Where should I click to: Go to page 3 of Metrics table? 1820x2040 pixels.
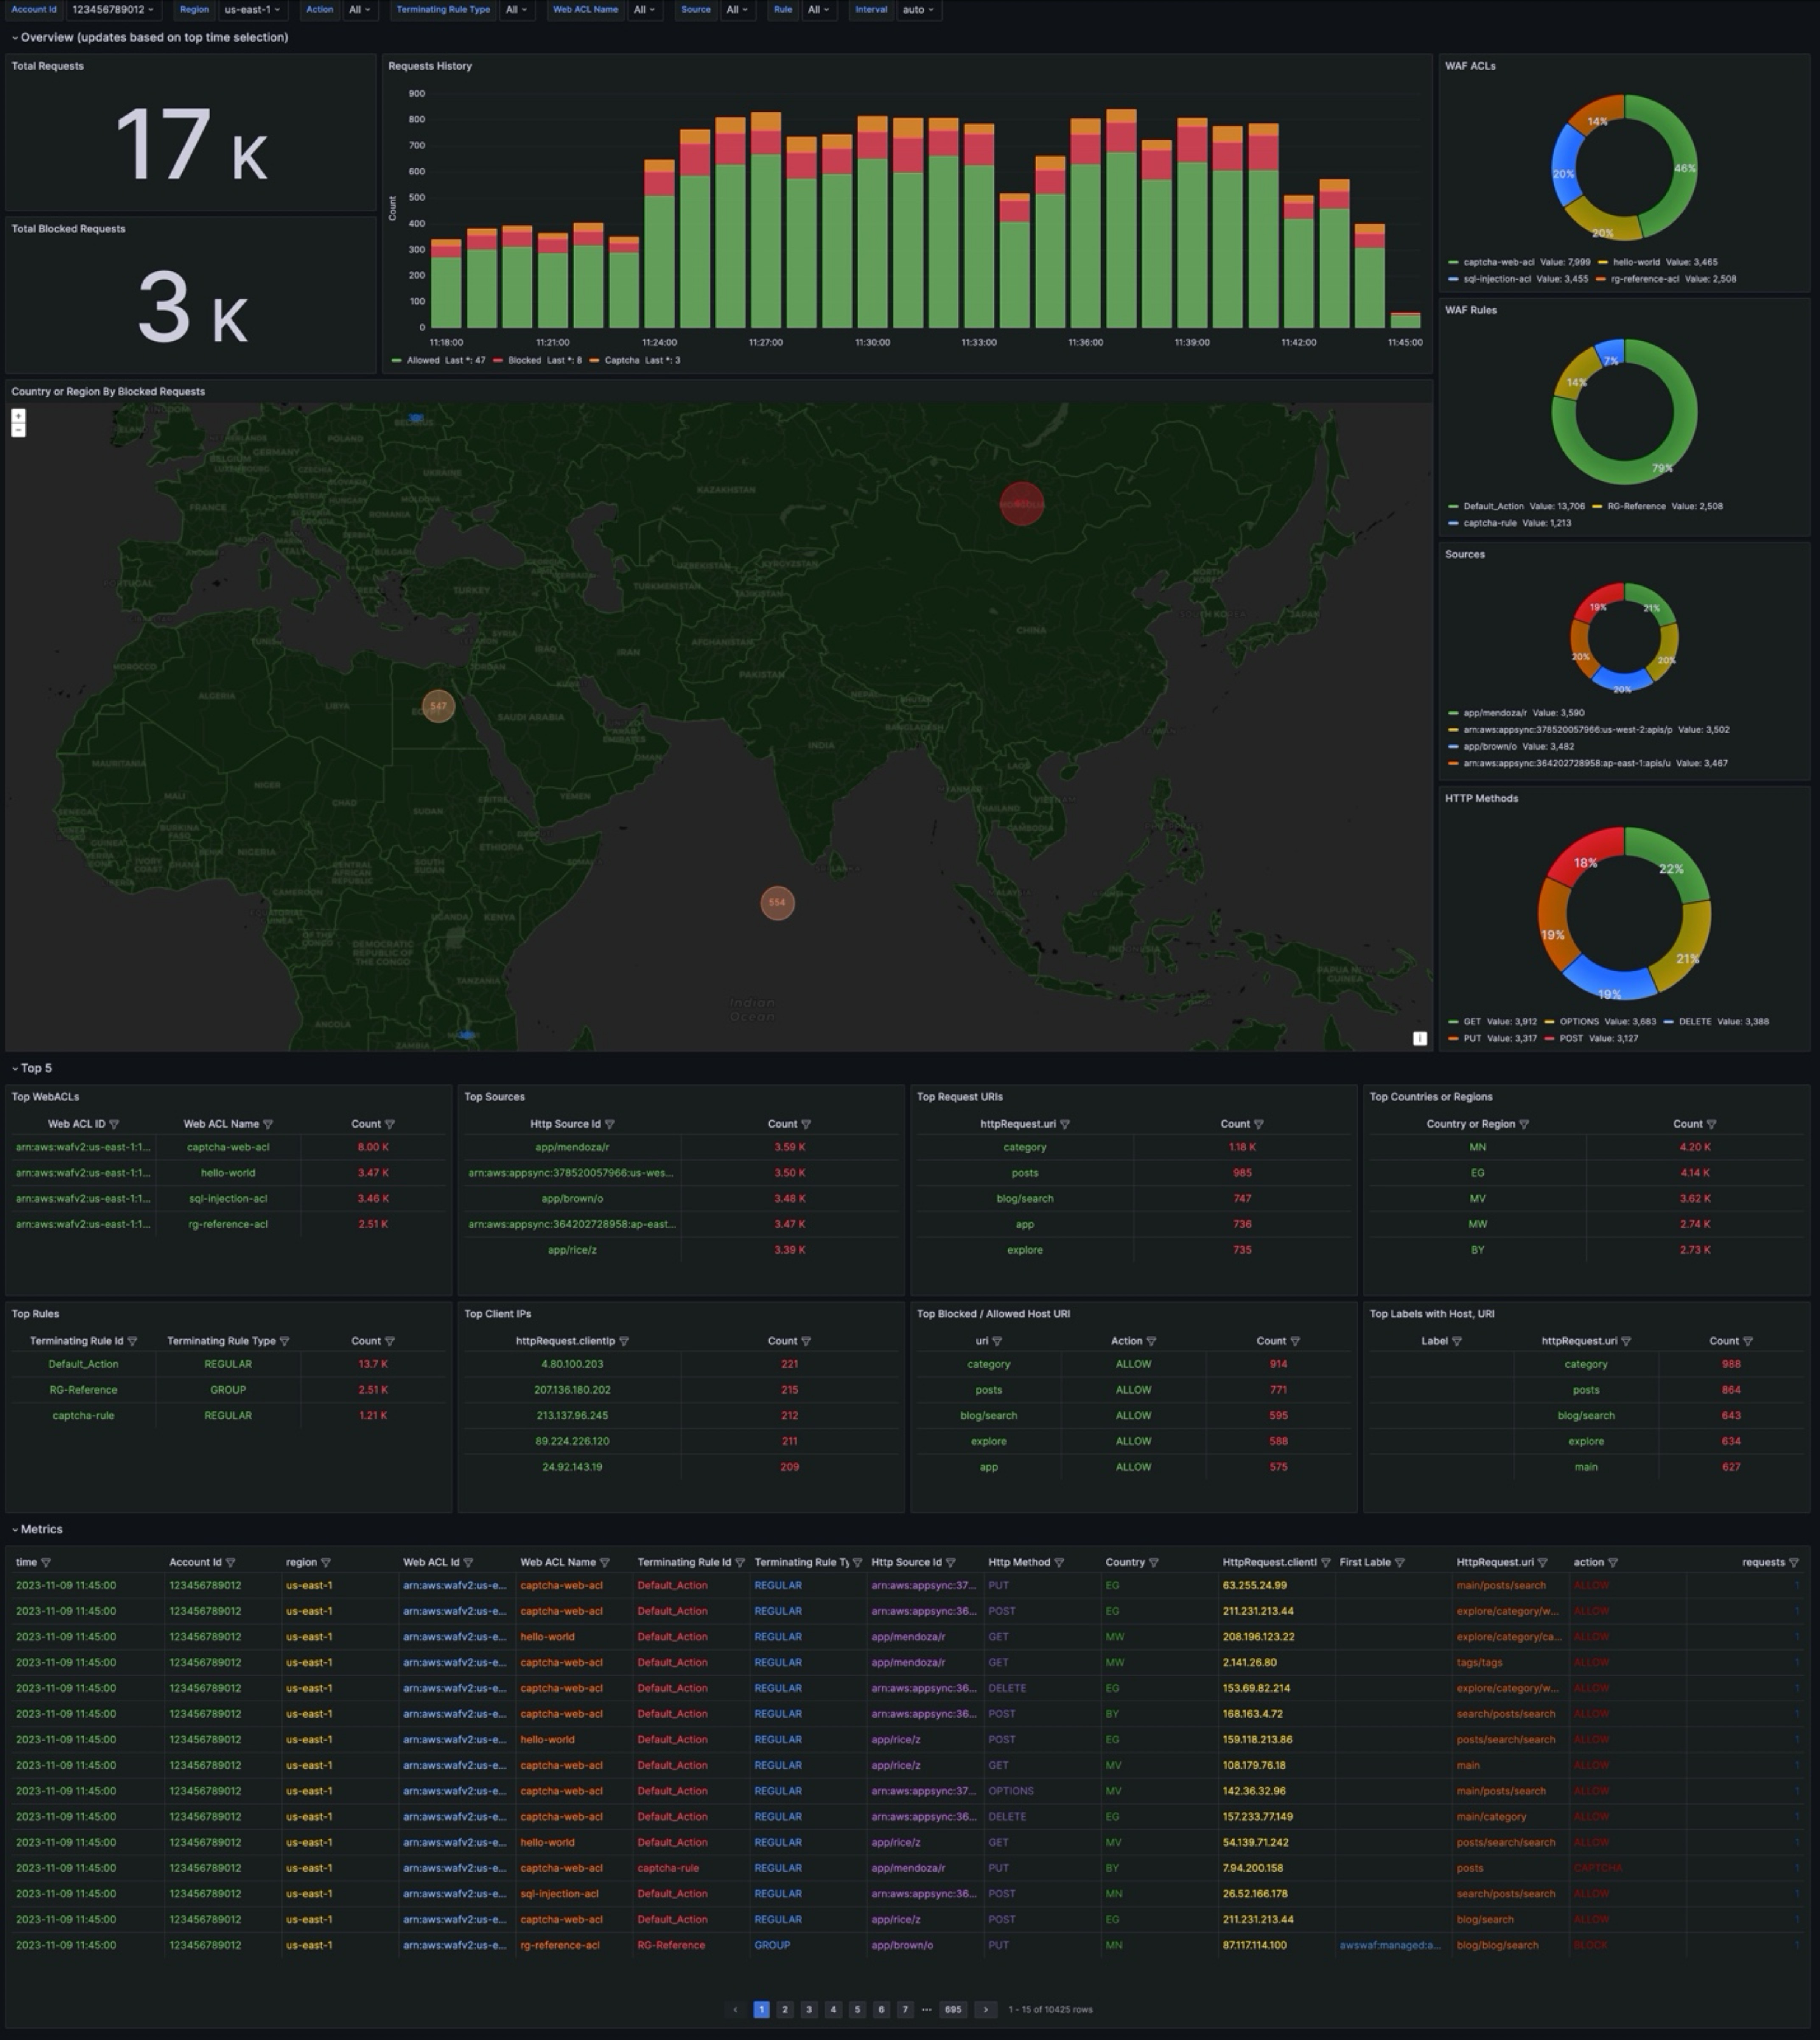pos(809,2009)
